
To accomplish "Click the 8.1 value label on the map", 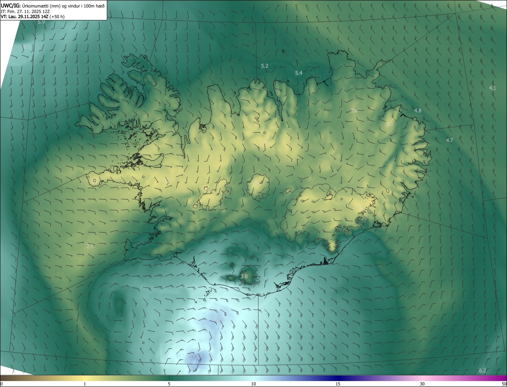I will 27,47.
